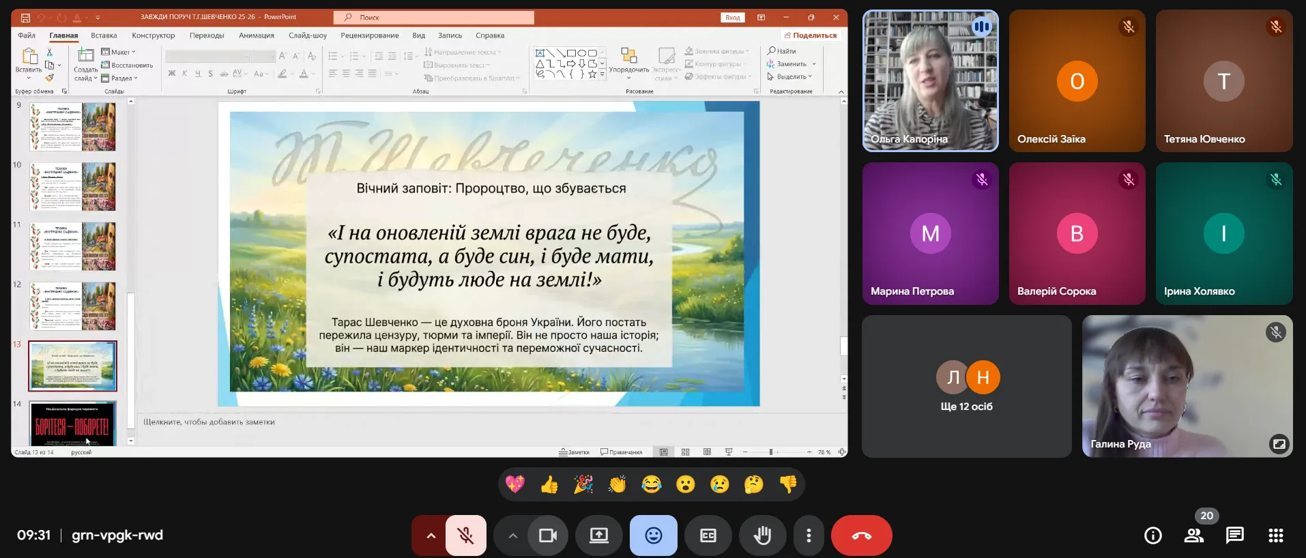1306x558 pixels.
Task: Select slide 14 thumbnail
Action: coord(72,424)
